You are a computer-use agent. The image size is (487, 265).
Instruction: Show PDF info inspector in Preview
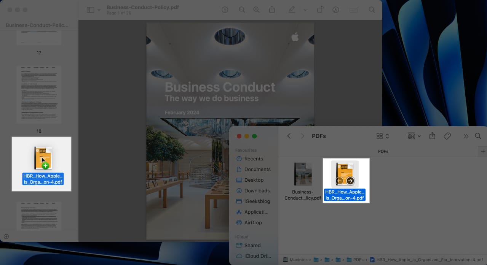pyautogui.click(x=225, y=10)
